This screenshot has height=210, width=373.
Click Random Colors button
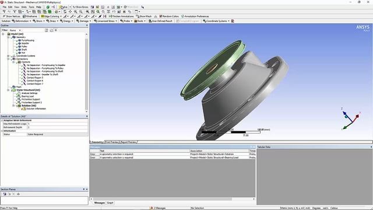point(169,16)
